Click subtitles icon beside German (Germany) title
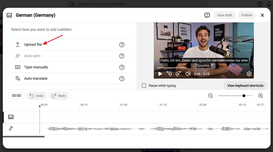The image size is (273, 152). (x=9, y=15)
